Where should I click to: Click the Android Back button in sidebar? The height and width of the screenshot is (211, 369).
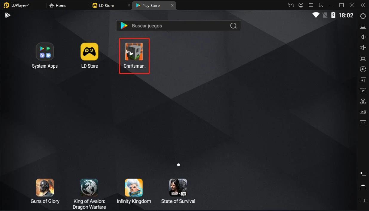[x=363, y=174]
